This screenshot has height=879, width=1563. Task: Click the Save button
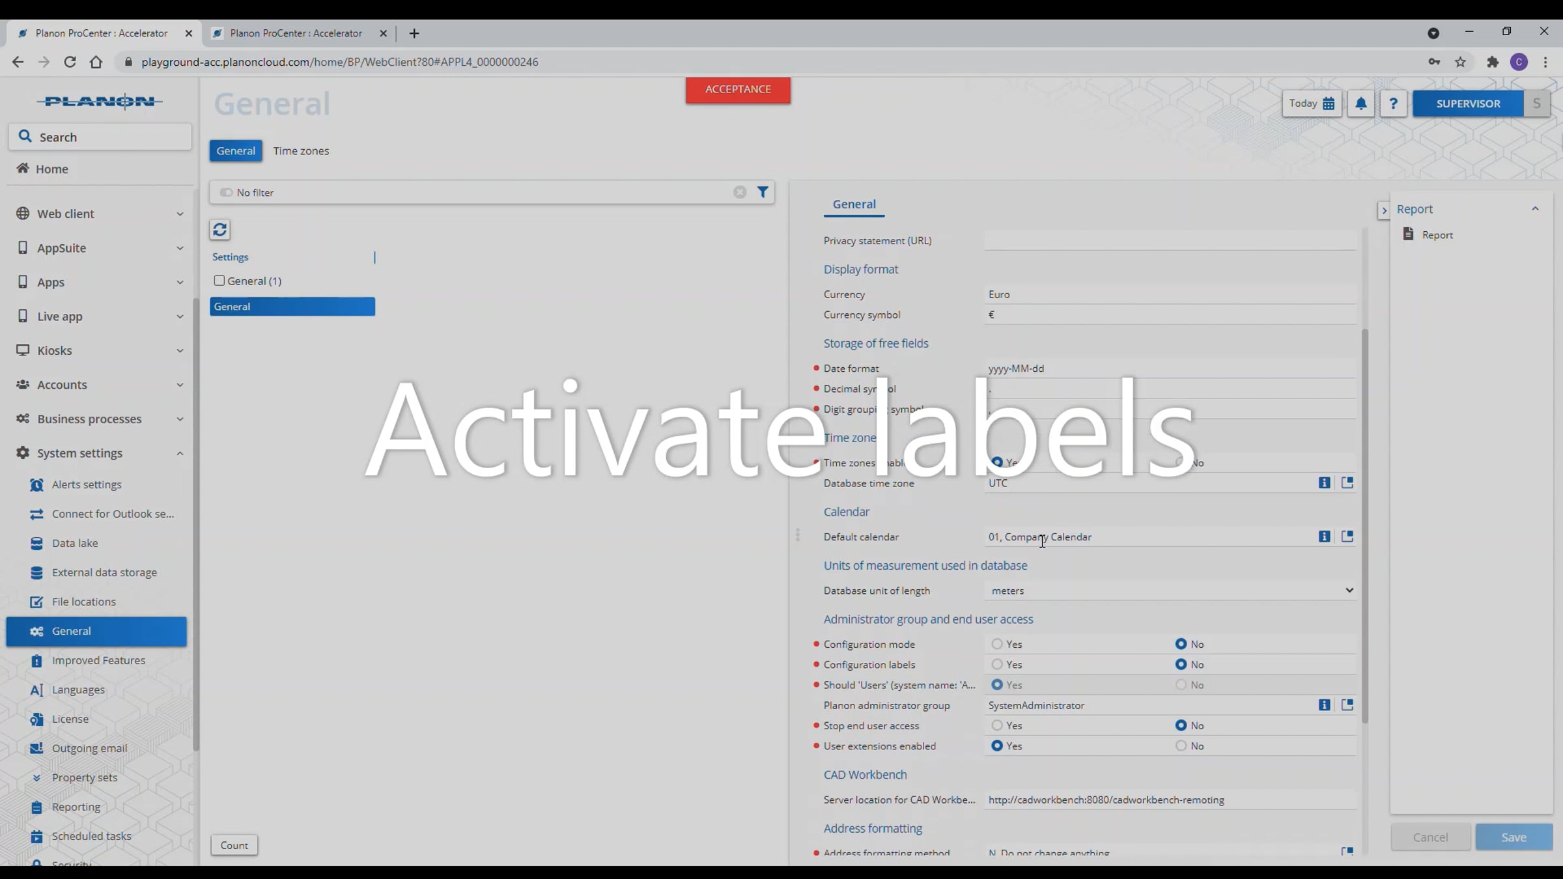coord(1514,837)
